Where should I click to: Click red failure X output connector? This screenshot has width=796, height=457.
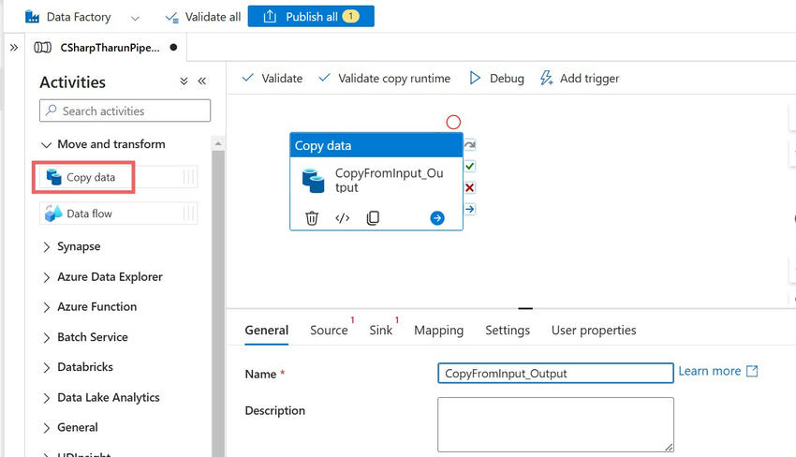point(469,188)
